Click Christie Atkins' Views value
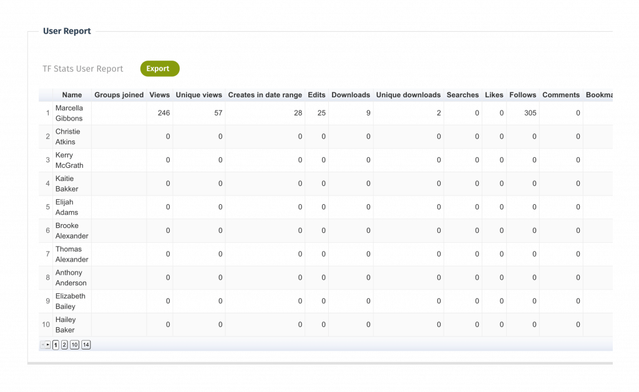 168,137
